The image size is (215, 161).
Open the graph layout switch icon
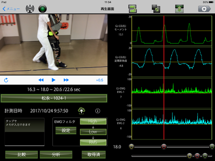(x=133, y=9)
